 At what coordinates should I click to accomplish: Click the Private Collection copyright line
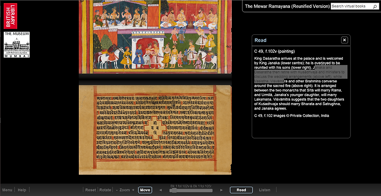292,116
